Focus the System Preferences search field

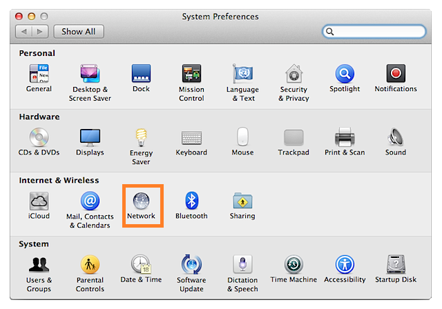(x=374, y=32)
